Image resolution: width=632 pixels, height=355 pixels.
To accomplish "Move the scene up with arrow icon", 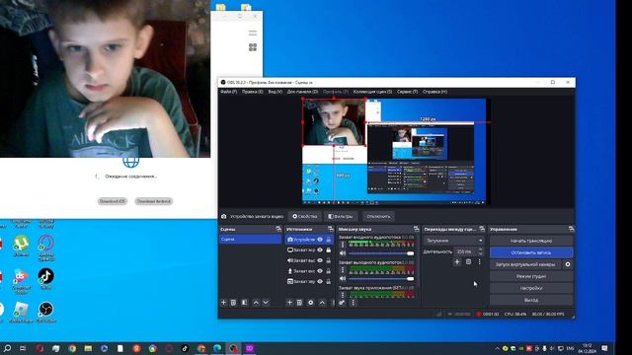I will pyautogui.click(x=256, y=303).
